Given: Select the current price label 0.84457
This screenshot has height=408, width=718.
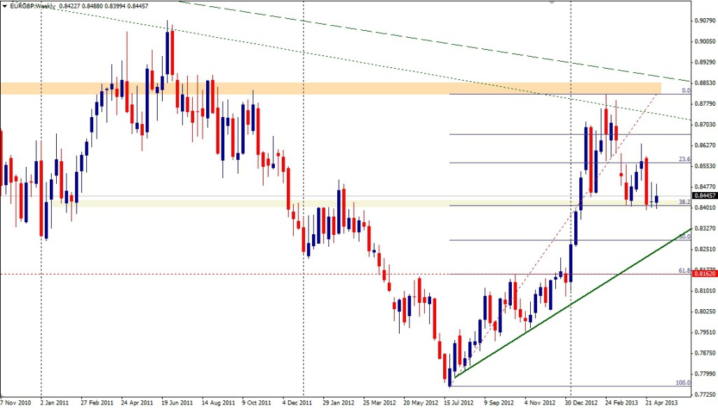Looking at the screenshot, I should pyautogui.click(x=704, y=196).
